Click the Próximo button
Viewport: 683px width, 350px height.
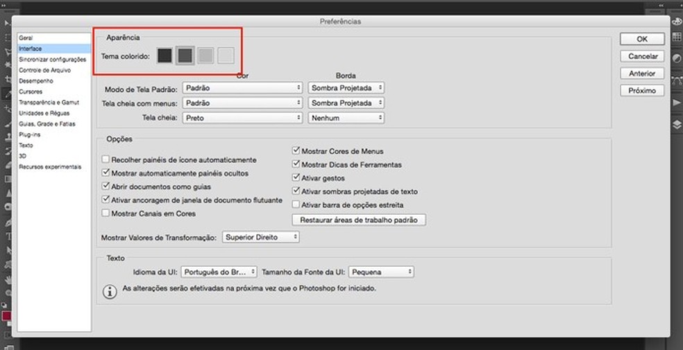[643, 90]
